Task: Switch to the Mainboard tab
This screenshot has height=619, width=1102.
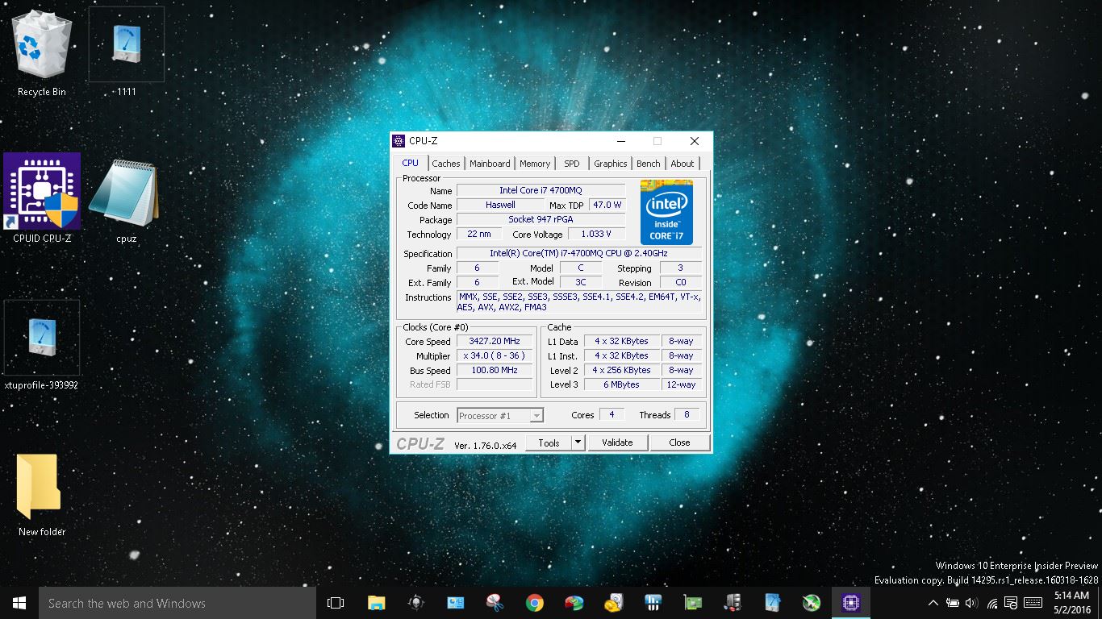Action: [x=490, y=164]
